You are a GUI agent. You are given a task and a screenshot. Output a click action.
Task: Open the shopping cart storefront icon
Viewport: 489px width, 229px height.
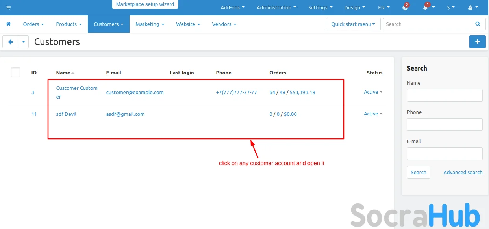click(x=8, y=7)
